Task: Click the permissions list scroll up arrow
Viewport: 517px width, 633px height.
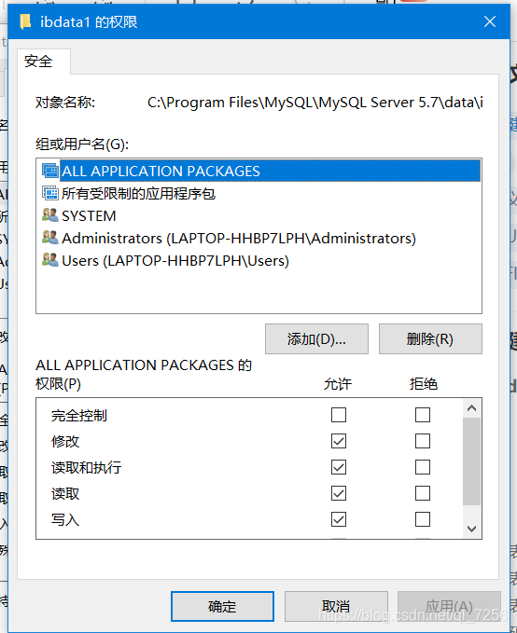Action: pyautogui.click(x=471, y=408)
